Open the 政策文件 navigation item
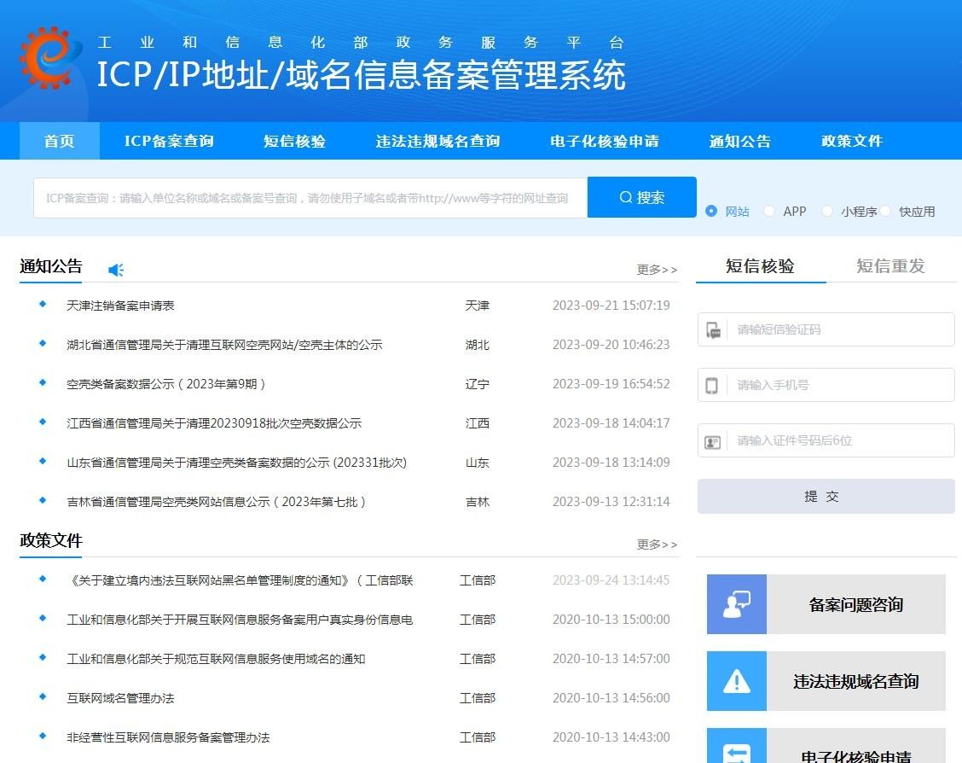Viewport: 962px width, 763px height. (850, 141)
